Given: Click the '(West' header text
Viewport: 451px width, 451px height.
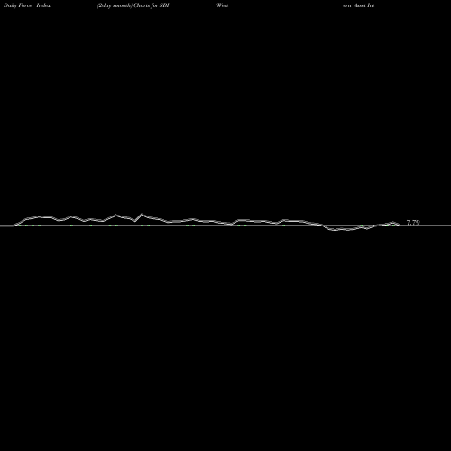Looking at the screenshot, I should pos(222,5).
